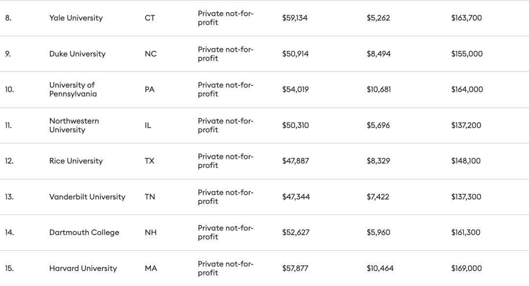Select Duke University name
This screenshot has height=286, width=529.
77,54
